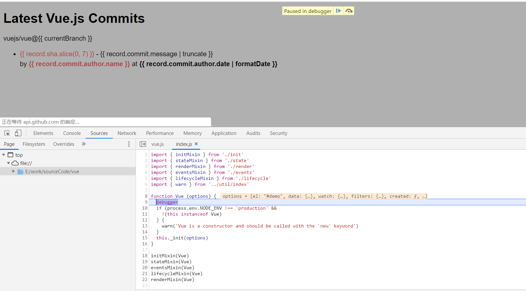Select the top frame item

click(19, 155)
